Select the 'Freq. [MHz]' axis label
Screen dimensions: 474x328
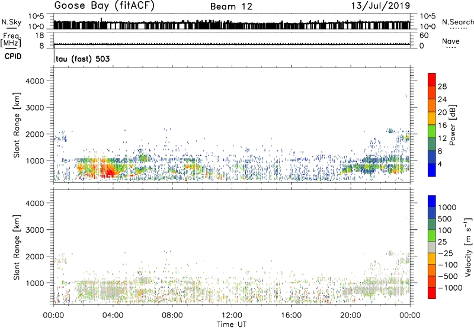click(11, 40)
